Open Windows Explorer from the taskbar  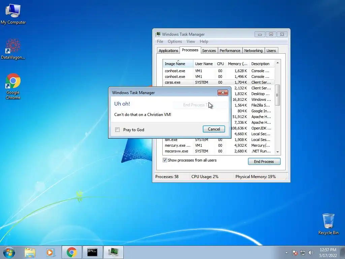coord(30,252)
